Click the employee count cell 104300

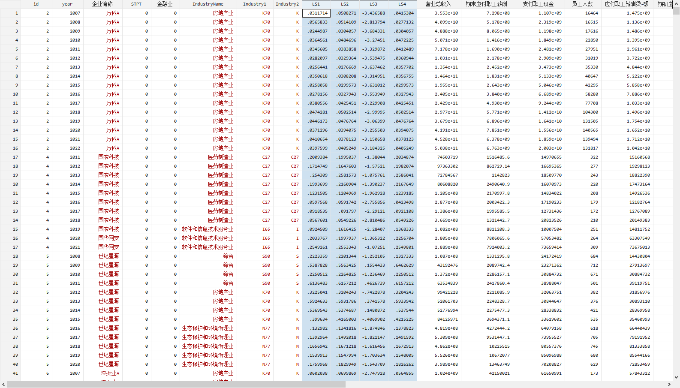(x=583, y=112)
